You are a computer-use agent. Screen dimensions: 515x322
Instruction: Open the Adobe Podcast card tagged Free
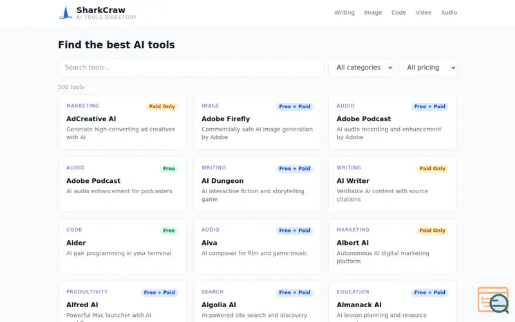pyautogui.click(x=122, y=184)
